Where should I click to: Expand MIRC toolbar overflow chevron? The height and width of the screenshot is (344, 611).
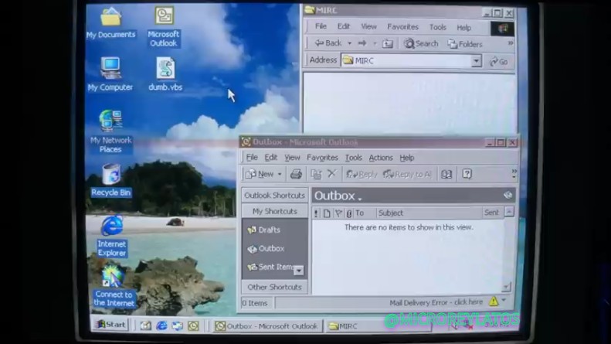click(511, 43)
